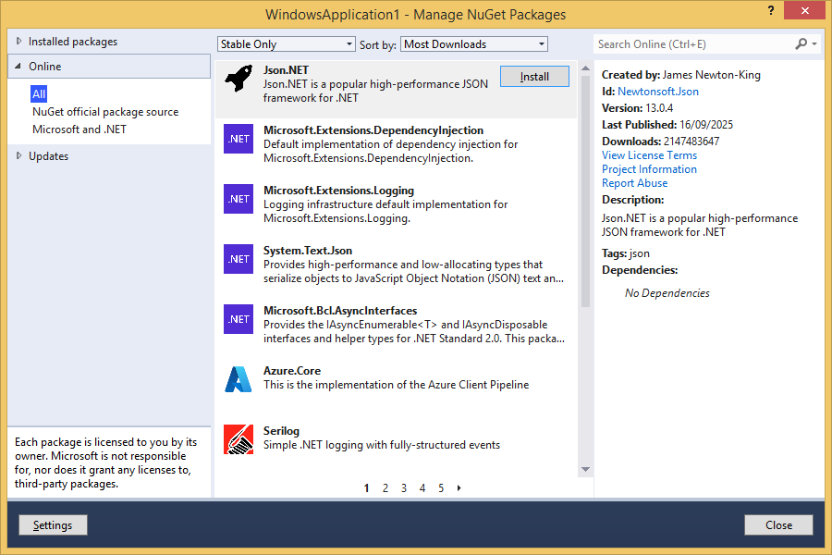Select the All online source
The height and width of the screenshot is (555, 832).
(x=39, y=94)
